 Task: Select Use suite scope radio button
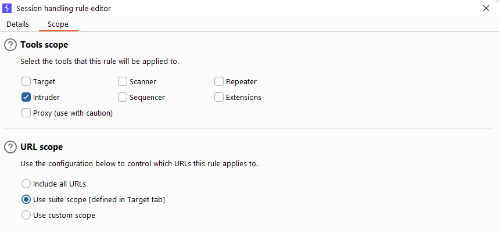[x=26, y=199]
